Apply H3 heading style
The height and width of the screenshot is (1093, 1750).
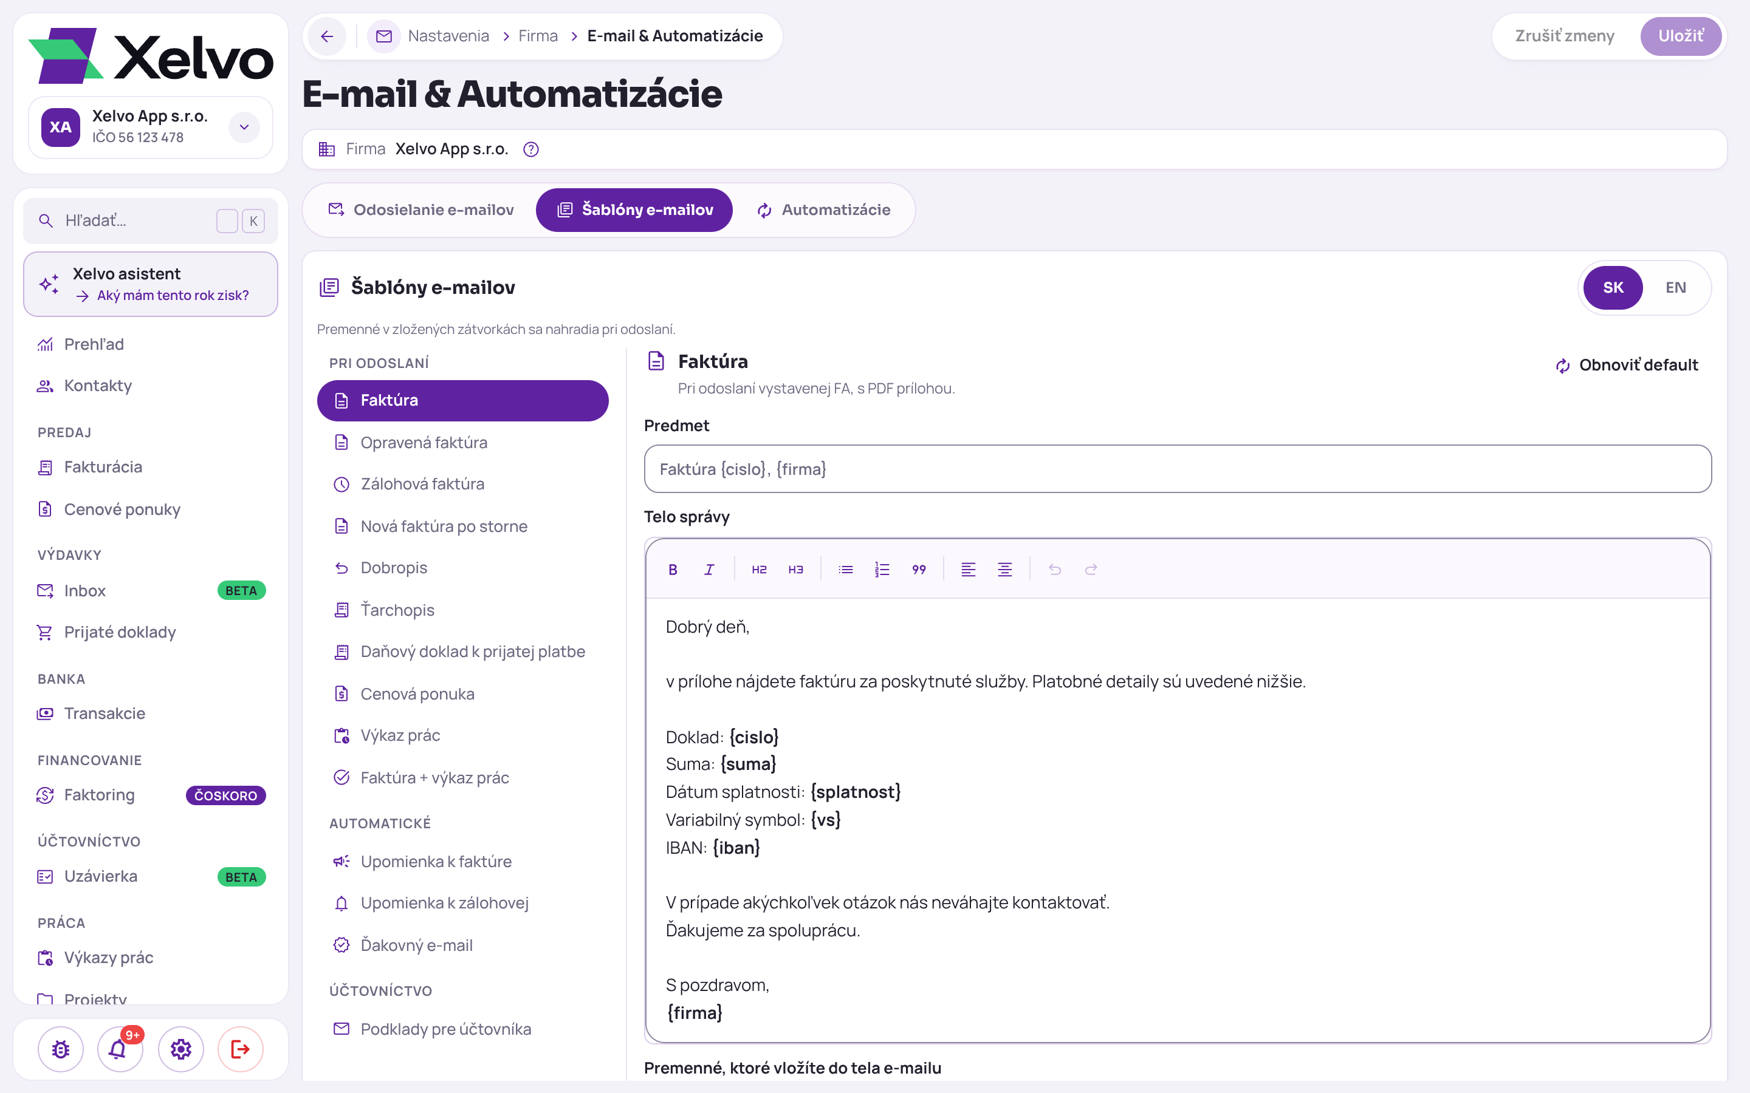(x=795, y=570)
